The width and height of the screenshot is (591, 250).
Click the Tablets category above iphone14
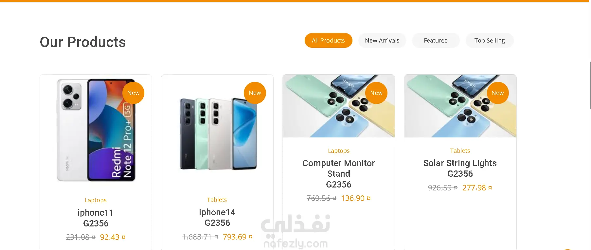[217, 200]
